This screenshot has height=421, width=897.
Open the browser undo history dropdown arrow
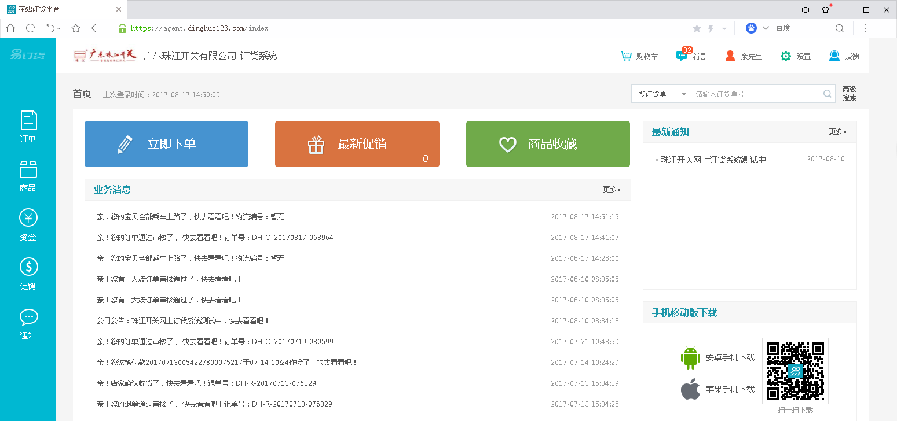tap(59, 28)
